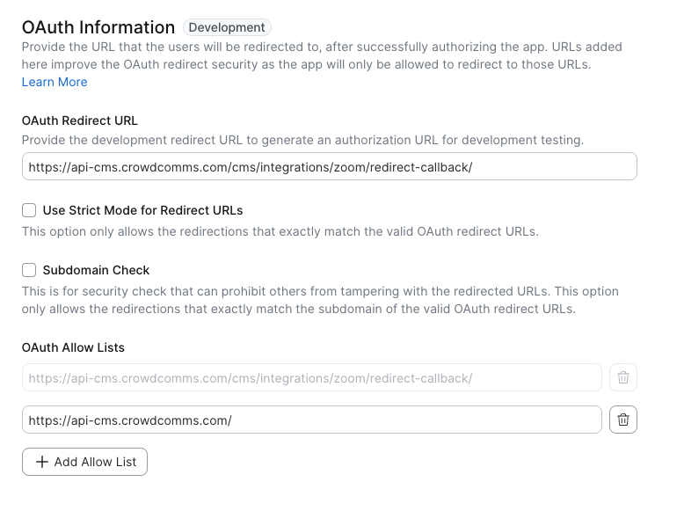Click the greyed-out trash icon on first allow list row
The height and width of the screenshot is (511, 684).
(x=623, y=377)
